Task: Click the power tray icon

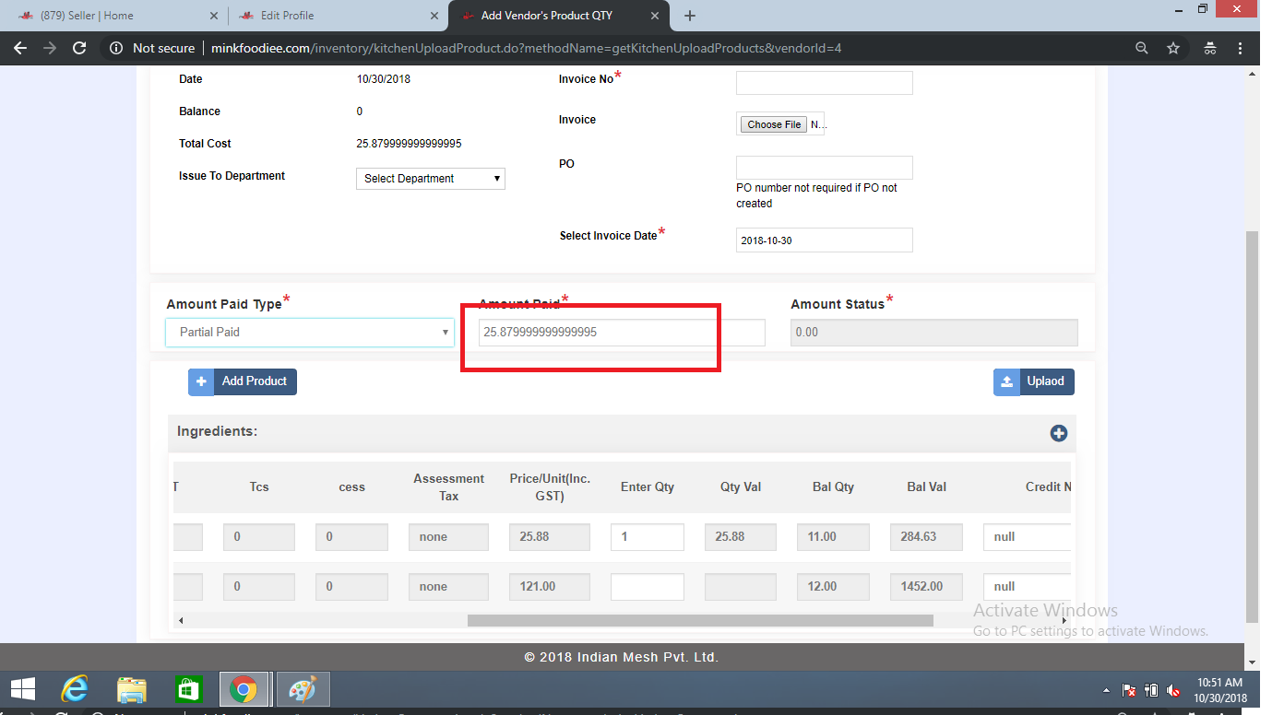Action: tap(1151, 690)
